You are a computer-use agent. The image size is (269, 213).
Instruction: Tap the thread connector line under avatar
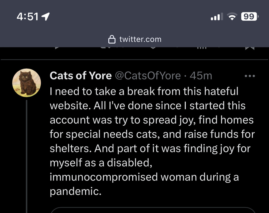[26, 157]
